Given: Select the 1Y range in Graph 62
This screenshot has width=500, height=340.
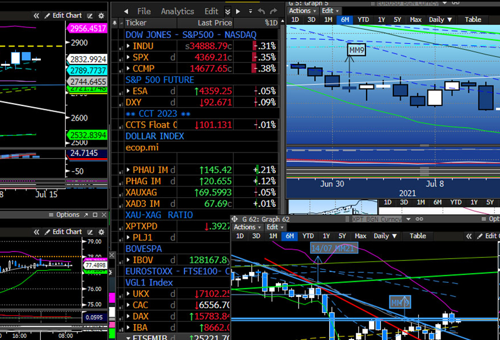Looking at the screenshot, I should tap(326, 236).
